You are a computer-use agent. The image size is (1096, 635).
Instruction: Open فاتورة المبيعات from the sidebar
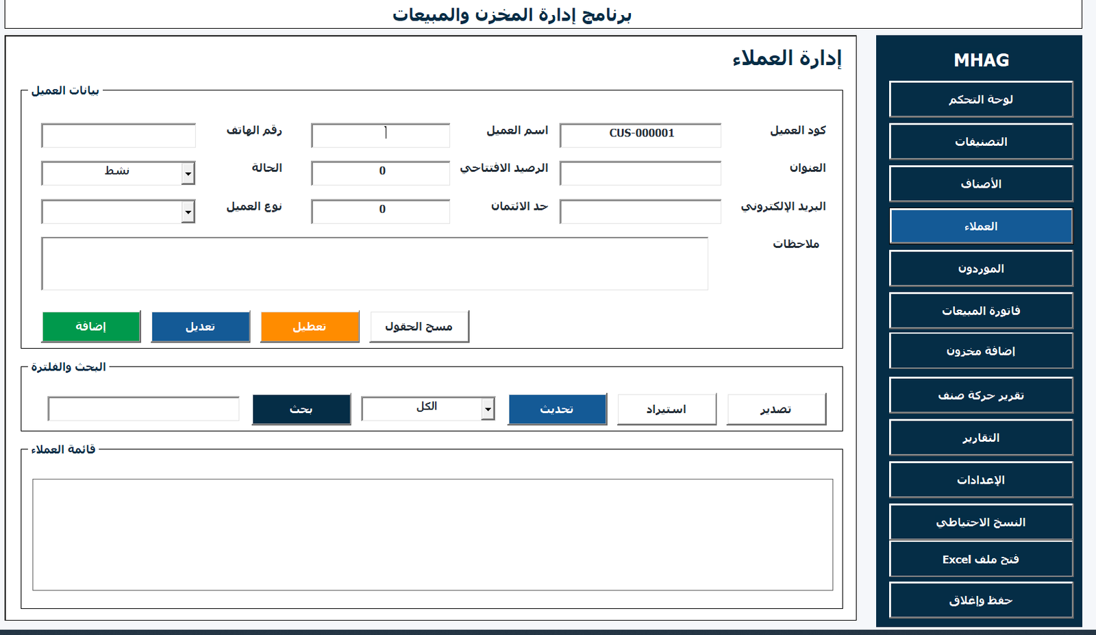[981, 311]
